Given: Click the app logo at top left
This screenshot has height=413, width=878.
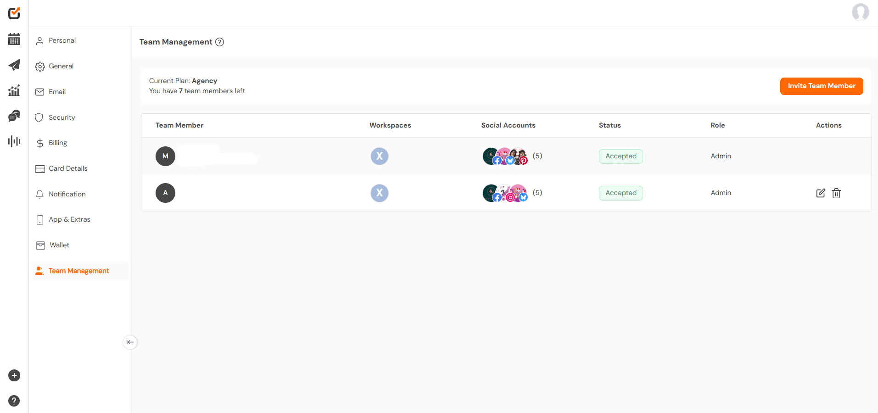Looking at the screenshot, I should [14, 13].
